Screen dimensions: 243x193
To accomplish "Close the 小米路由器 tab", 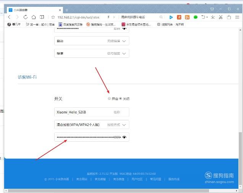I will tap(60, 10).
